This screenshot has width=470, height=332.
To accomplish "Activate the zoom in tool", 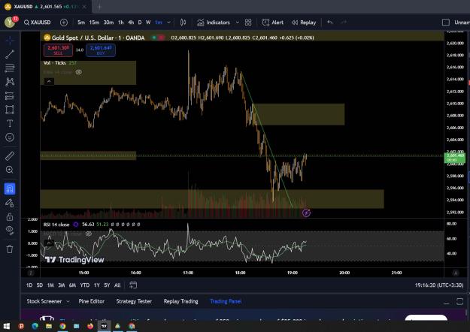I will click(10, 170).
